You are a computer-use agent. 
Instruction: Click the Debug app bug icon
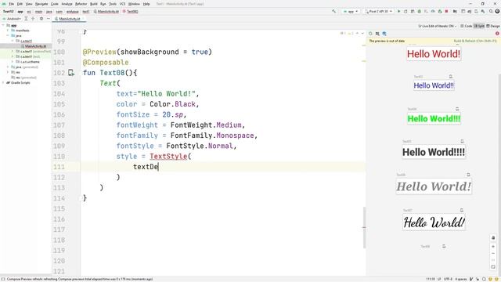[420, 11]
